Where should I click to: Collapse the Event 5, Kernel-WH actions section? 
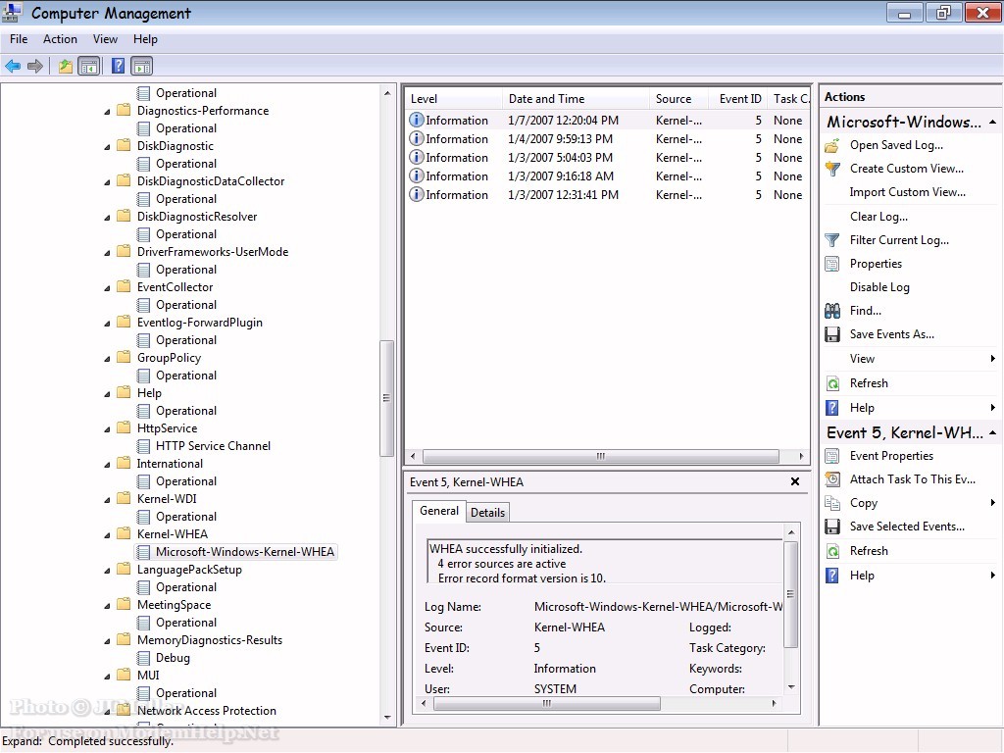click(992, 432)
